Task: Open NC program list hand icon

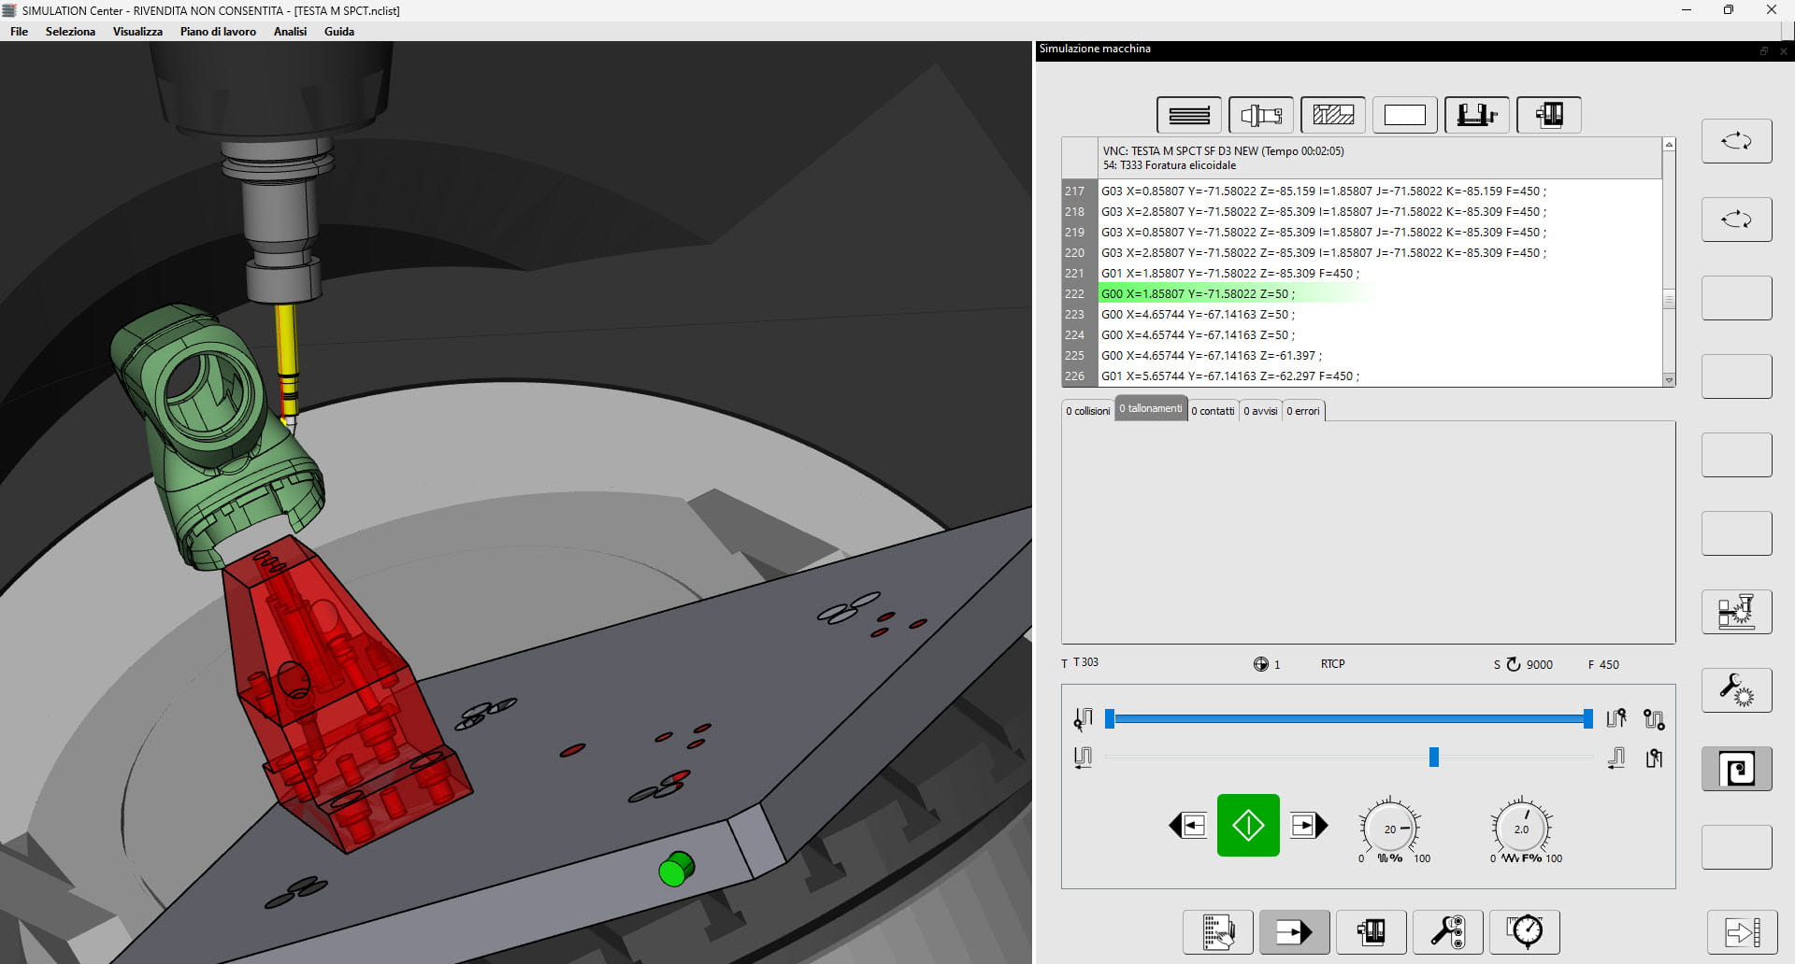Action: tap(1218, 931)
